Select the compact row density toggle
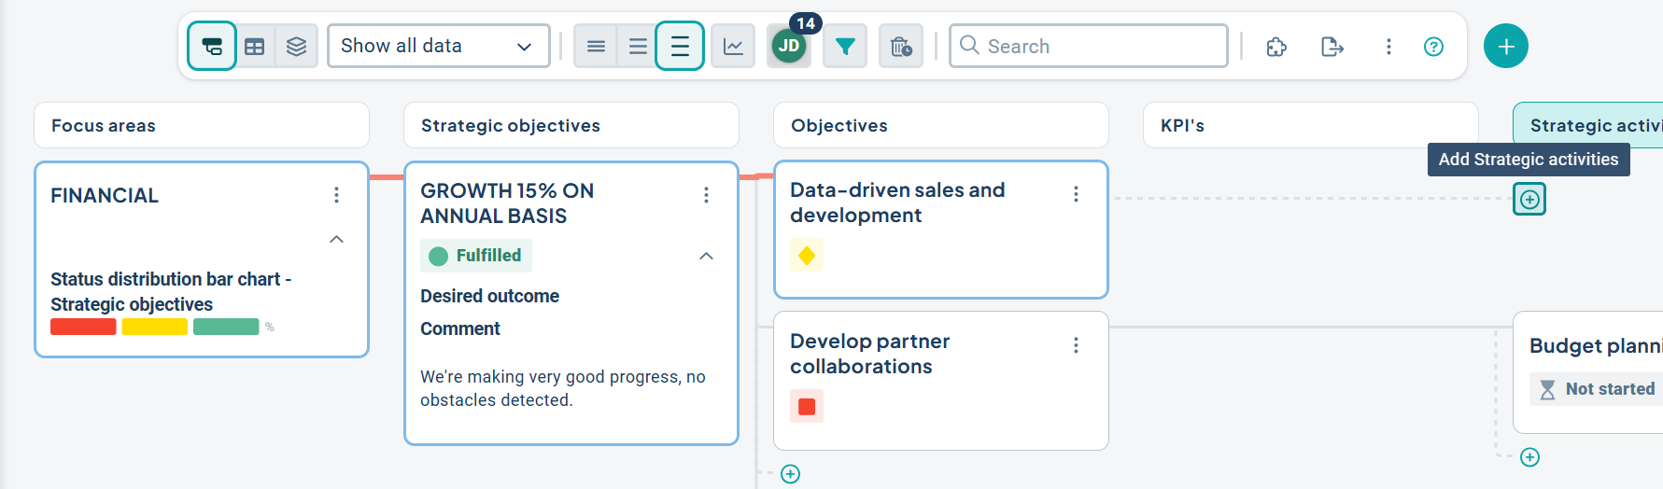Image resolution: width=1663 pixels, height=489 pixels. [596, 47]
